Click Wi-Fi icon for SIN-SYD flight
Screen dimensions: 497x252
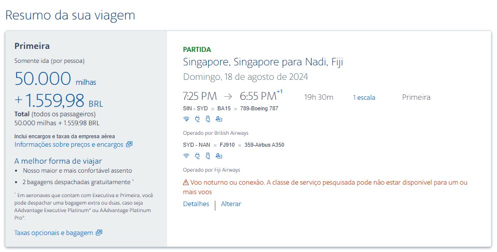click(x=186, y=119)
